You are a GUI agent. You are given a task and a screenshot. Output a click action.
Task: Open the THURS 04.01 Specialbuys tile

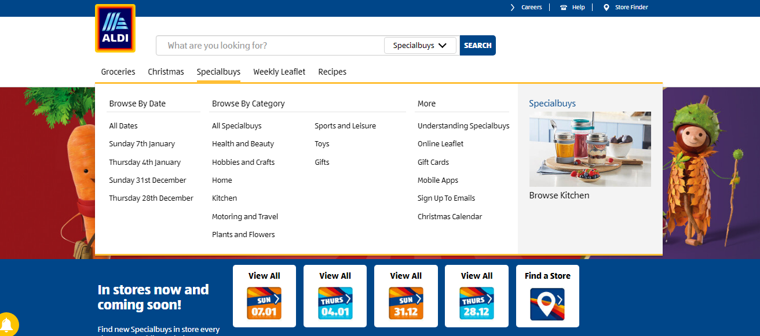pos(335,303)
